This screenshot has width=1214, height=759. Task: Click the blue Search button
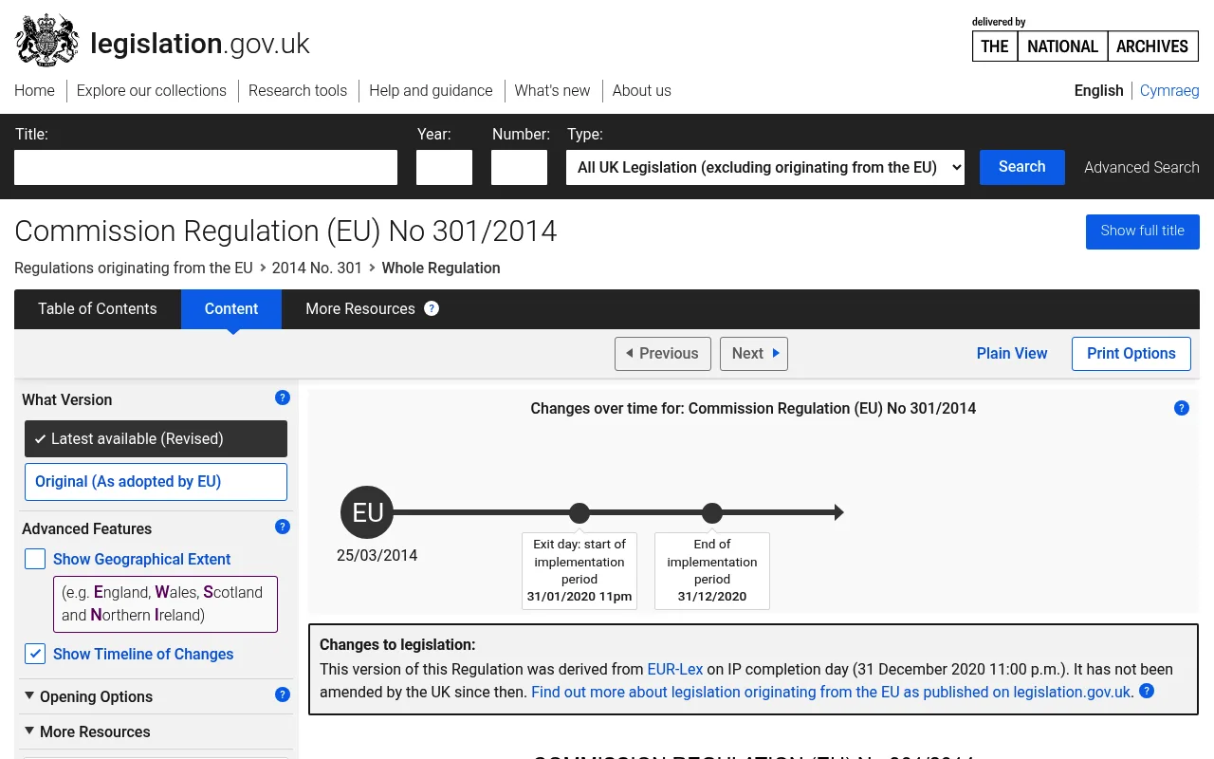[x=1022, y=167]
